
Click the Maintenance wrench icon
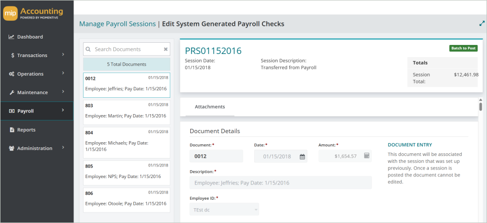pyautogui.click(x=11, y=92)
